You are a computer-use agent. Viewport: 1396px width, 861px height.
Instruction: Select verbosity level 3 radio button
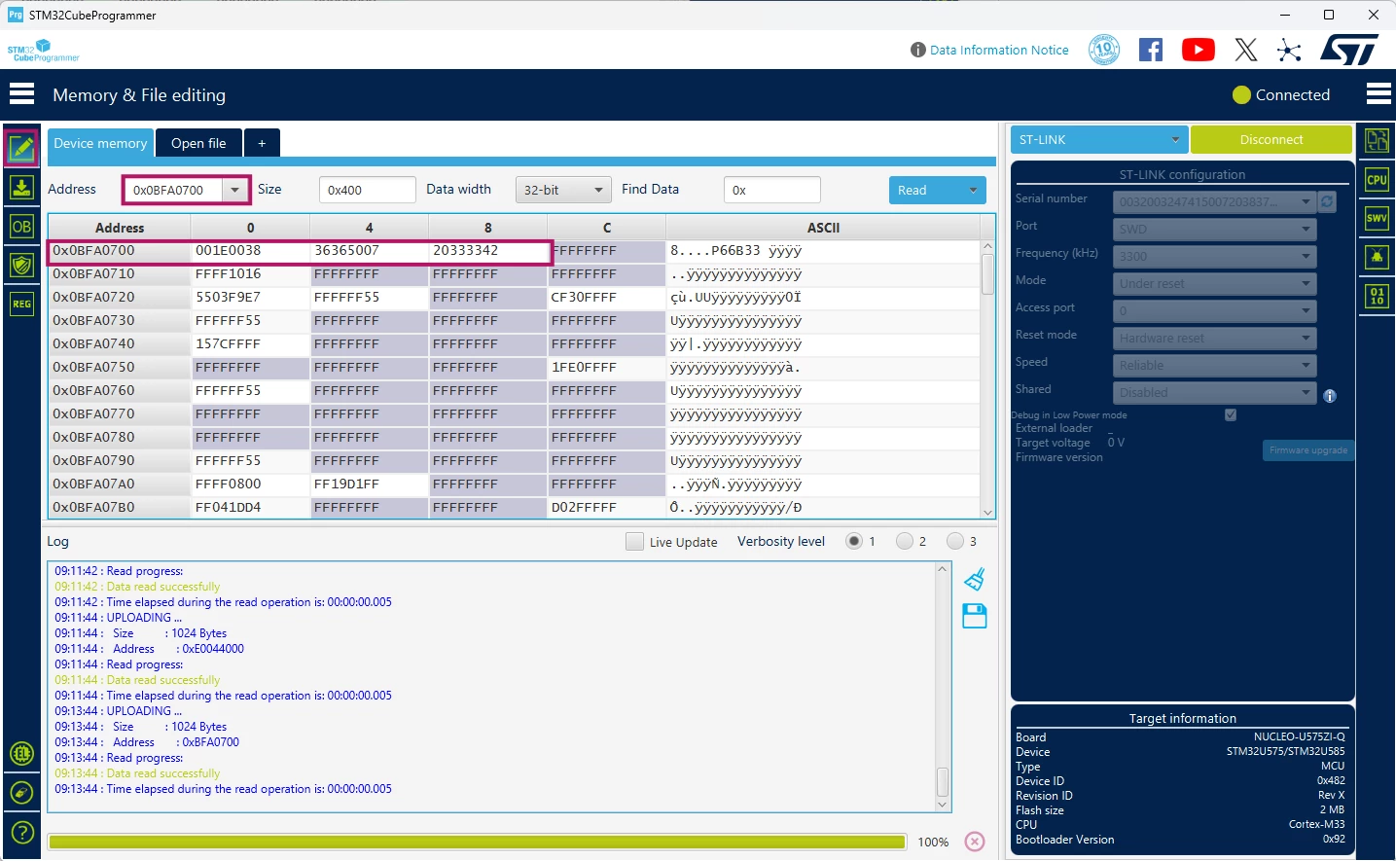(955, 541)
